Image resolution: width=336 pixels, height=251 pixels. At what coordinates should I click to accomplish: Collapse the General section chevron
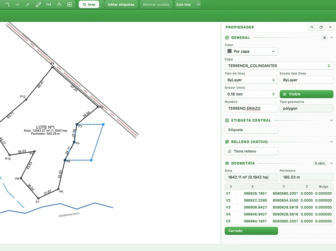click(x=331, y=38)
